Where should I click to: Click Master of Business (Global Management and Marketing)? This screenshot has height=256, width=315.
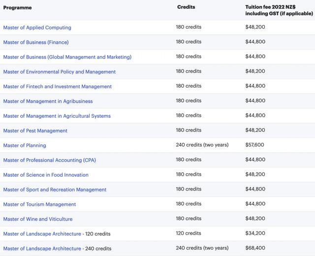pyautogui.click(x=67, y=57)
